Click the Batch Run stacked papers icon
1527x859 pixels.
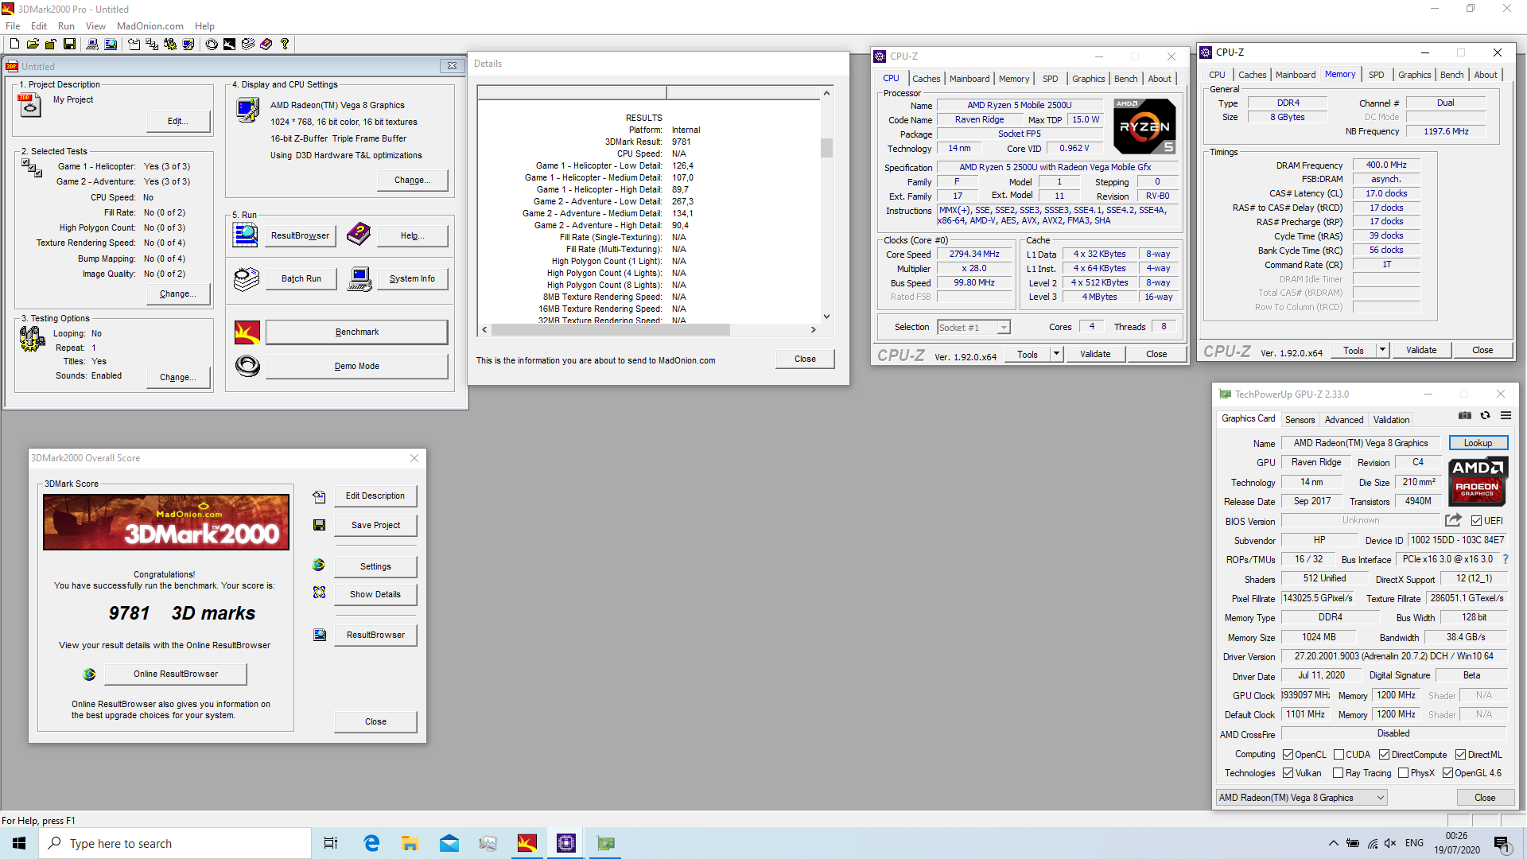(247, 279)
